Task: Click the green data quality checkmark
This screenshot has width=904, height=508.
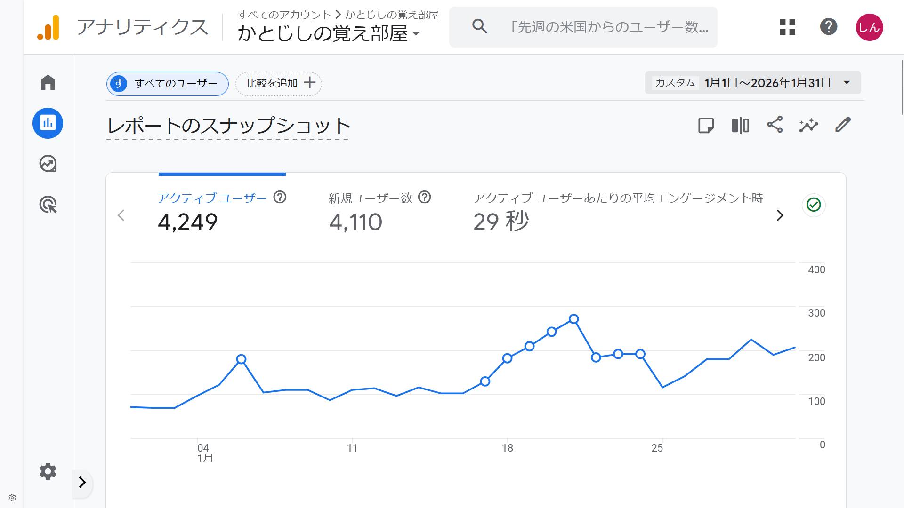Action: tap(813, 205)
